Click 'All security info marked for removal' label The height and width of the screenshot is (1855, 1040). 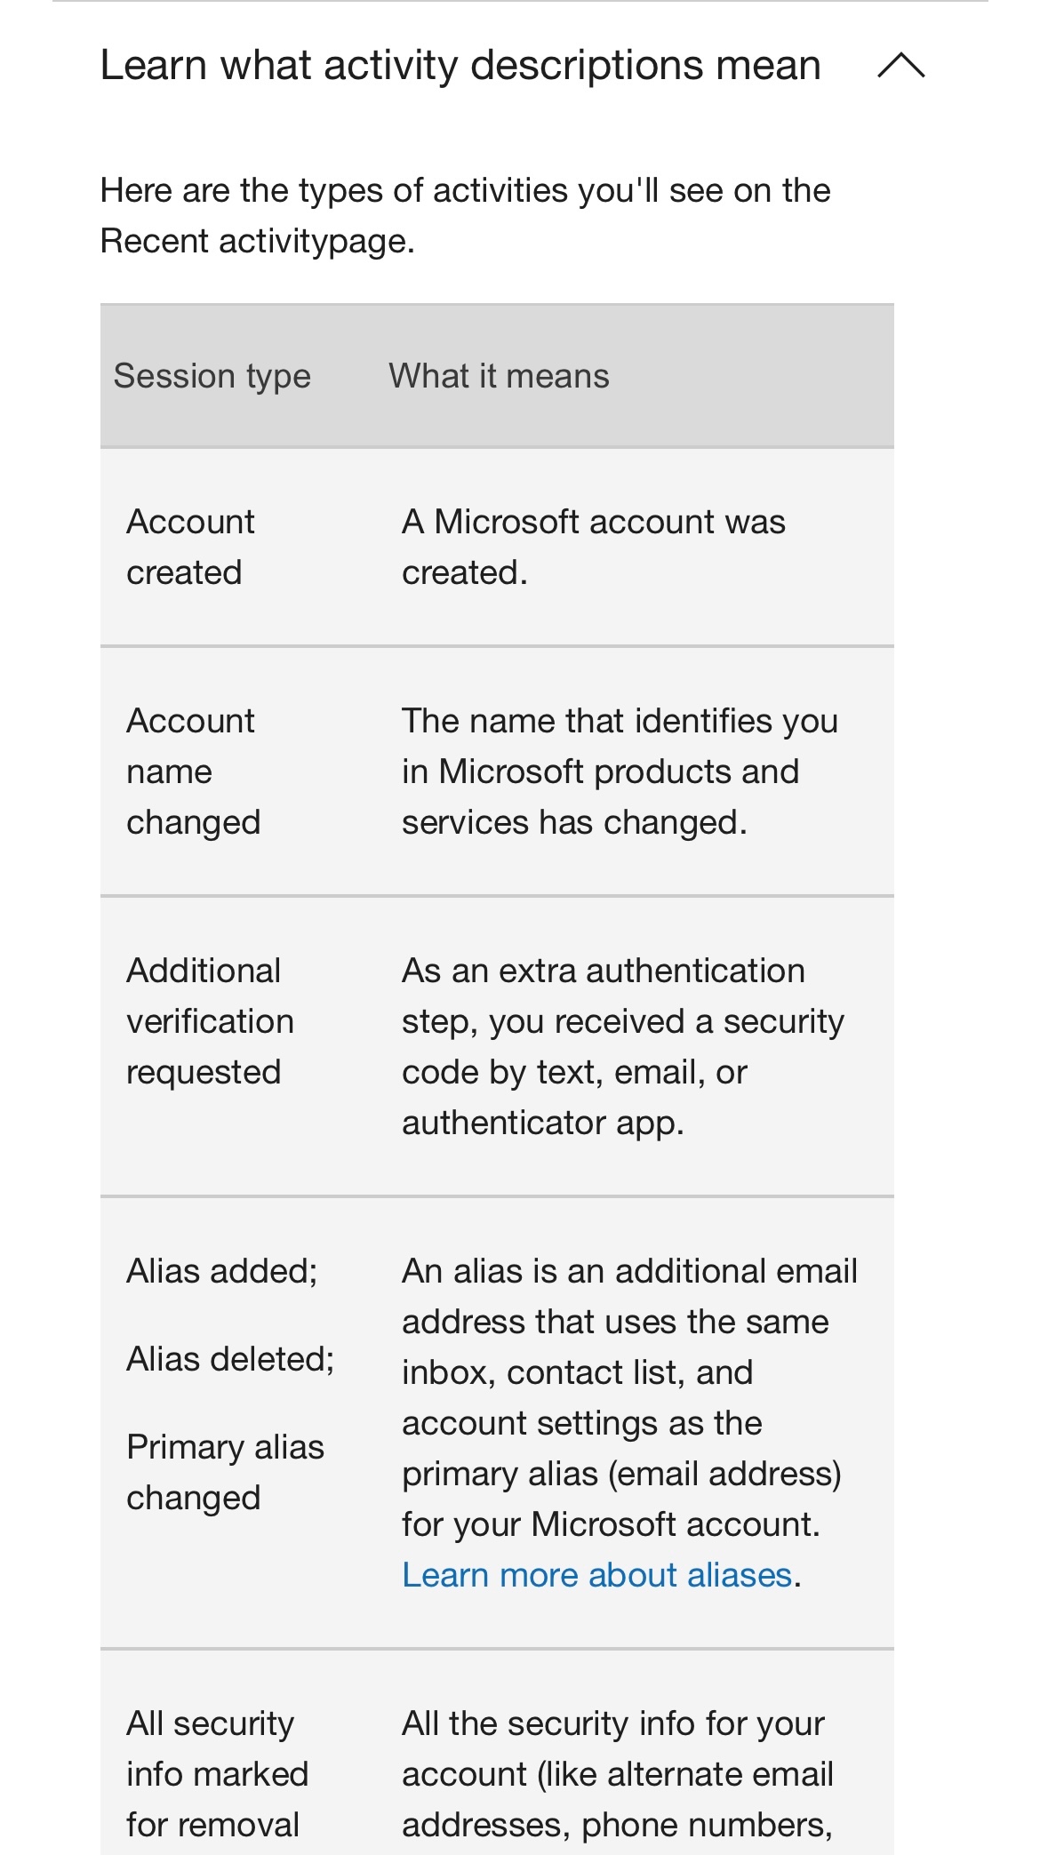(217, 1774)
